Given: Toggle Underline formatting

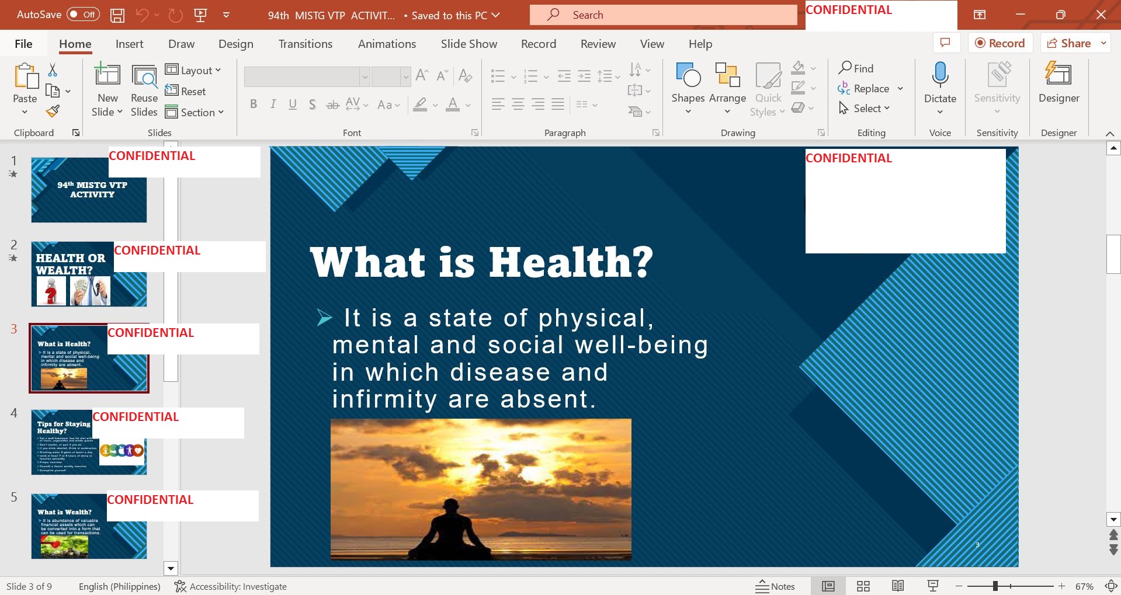Looking at the screenshot, I should coord(293,105).
